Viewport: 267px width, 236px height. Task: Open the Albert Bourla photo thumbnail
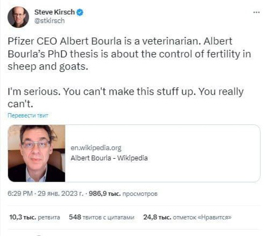pyautogui.click(x=37, y=153)
